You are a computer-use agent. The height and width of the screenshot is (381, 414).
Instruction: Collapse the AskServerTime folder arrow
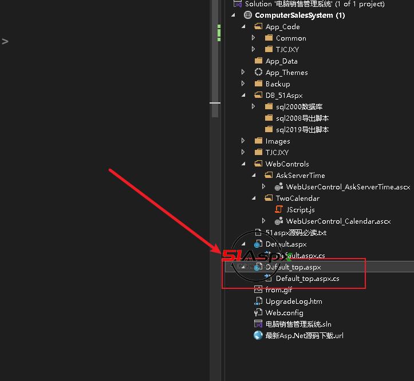tap(254, 175)
